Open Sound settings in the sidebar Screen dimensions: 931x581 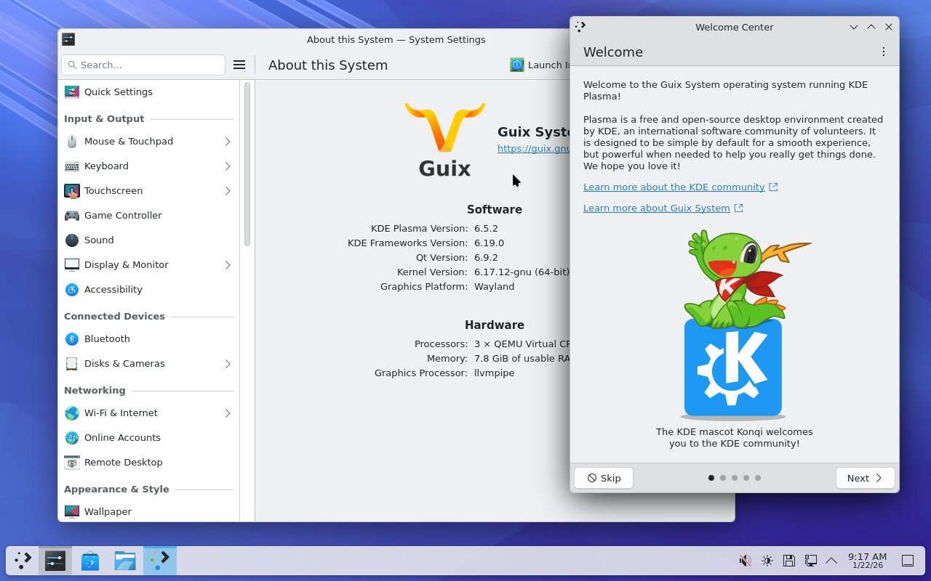tap(98, 240)
